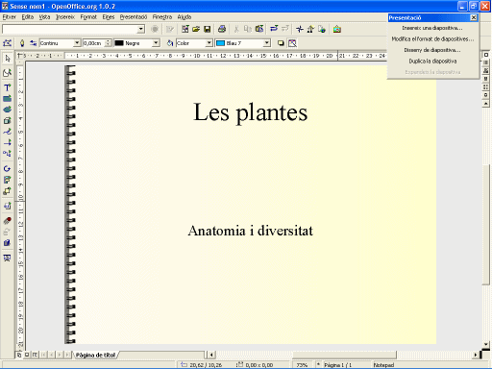Screen dimensions: 492x369
Task: Select the Ellipse drawing tool
Action: click(x=7, y=110)
